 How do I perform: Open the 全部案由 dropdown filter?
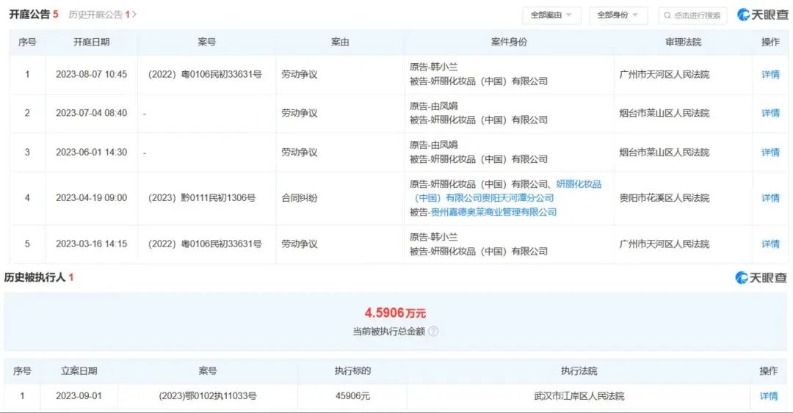(x=551, y=15)
